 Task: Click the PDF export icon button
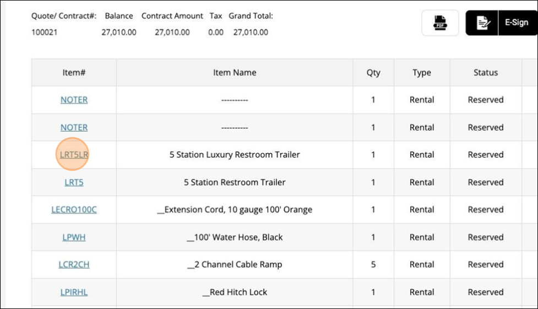coord(440,23)
